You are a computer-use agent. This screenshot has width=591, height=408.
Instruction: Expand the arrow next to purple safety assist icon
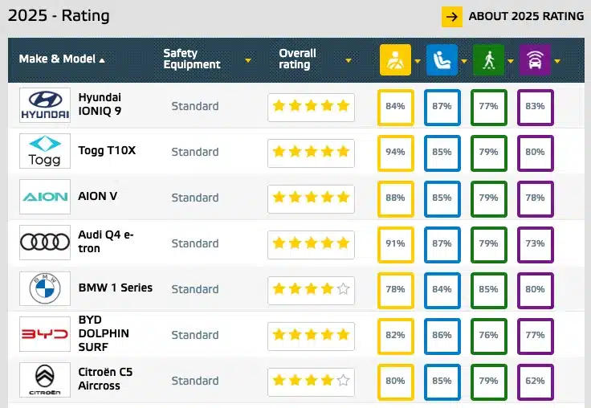pos(557,61)
